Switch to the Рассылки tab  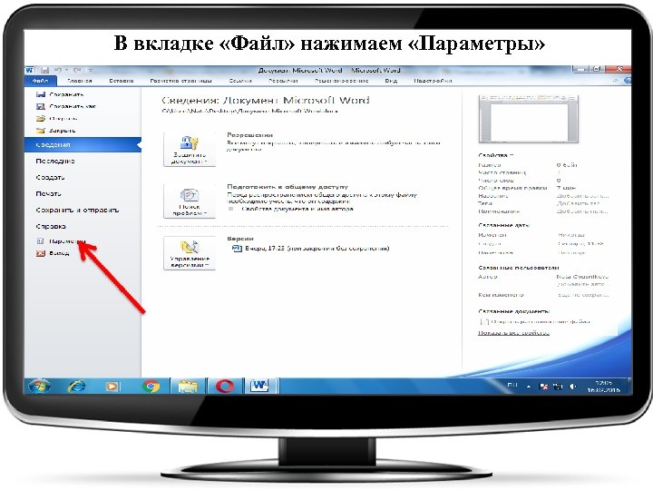coord(283,81)
